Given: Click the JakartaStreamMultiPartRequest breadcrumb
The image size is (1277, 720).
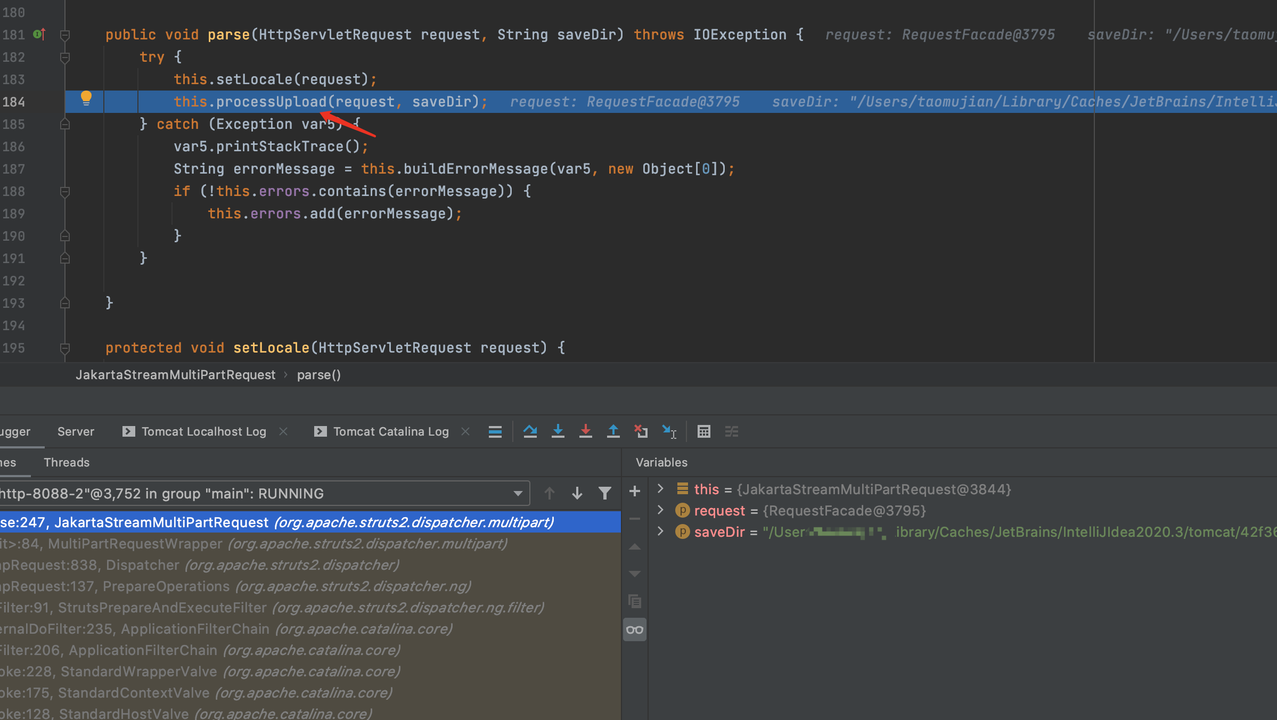Looking at the screenshot, I should click(175, 375).
